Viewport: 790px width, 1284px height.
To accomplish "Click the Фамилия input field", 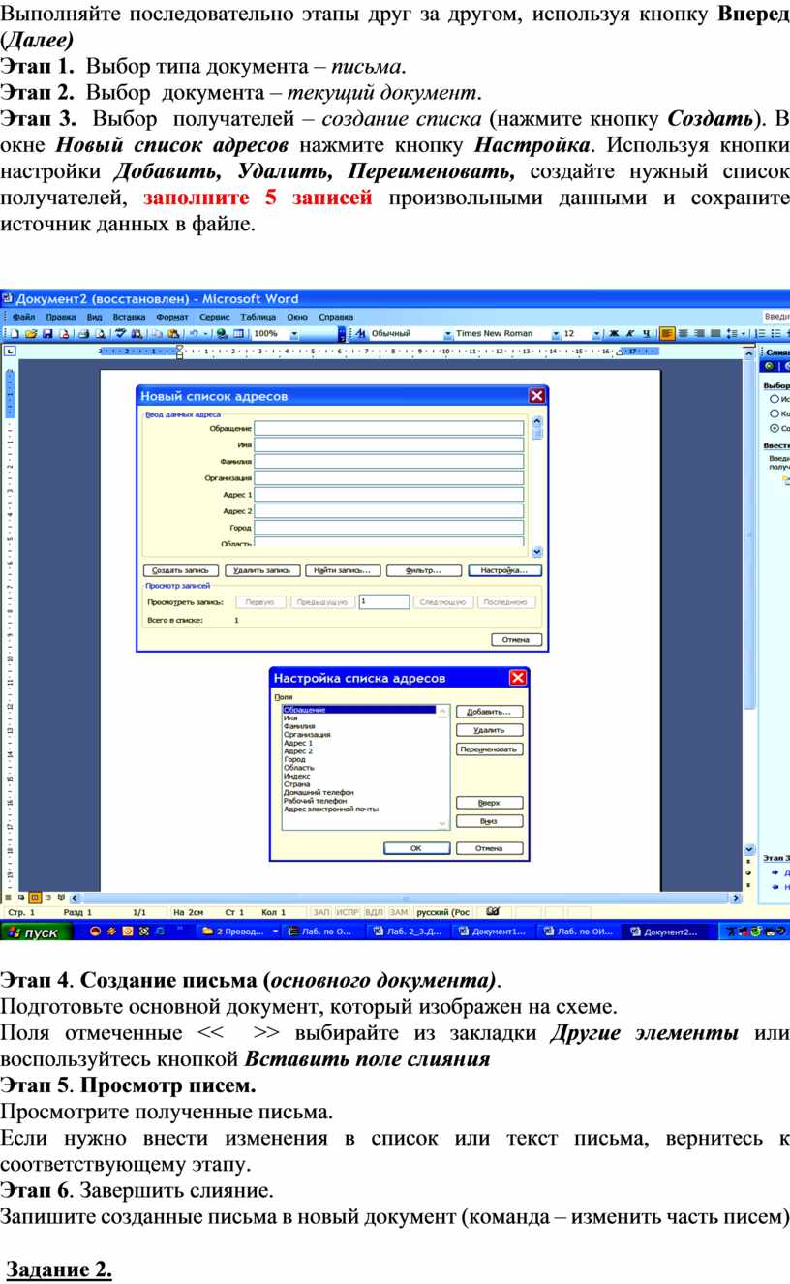I will (389, 461).
